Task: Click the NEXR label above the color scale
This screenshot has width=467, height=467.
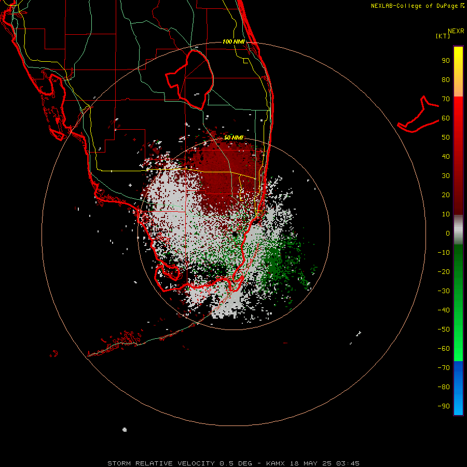Action: 456,31
